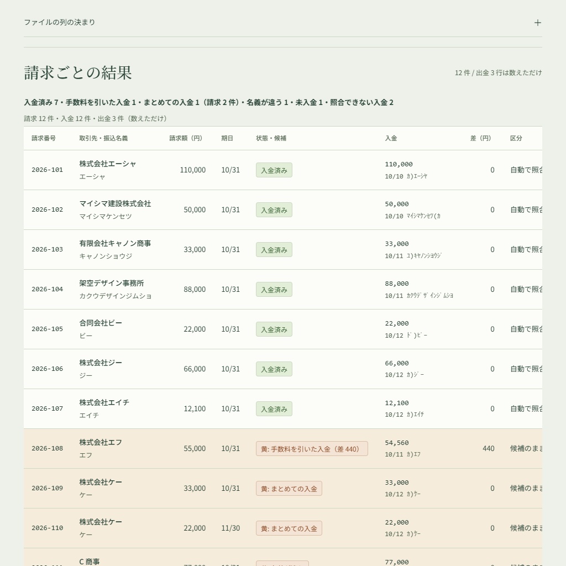Viewport: 566px width, 566px height.
Task: Click the 請求ごとの結果 heading
Action: pos(78,73)
